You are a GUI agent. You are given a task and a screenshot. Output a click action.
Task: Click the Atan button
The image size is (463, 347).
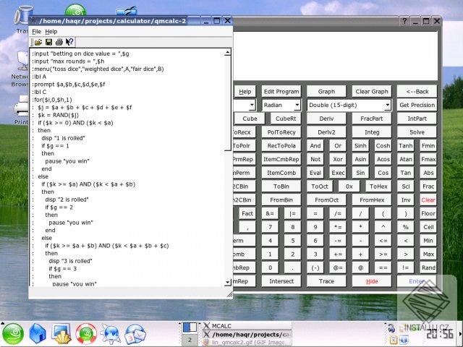coord(406,159)
